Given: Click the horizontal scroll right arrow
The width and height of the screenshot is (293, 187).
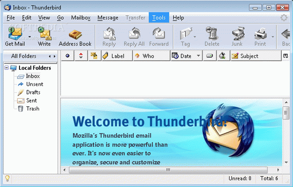Looking at the screenshot, I should (278, 170).
